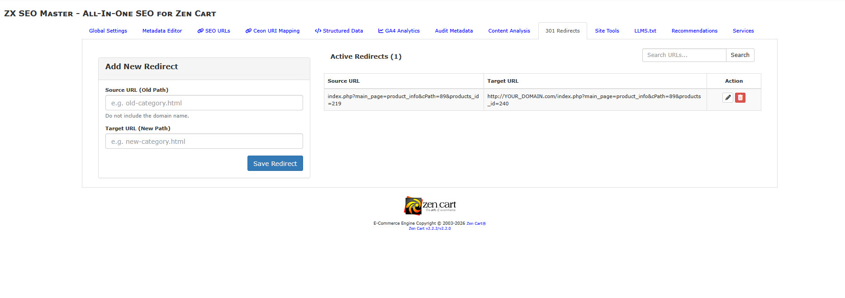Open the SEO URLs tab

(x=214, y=31)
